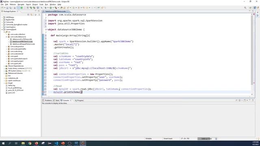Image resolution: width=260 pixels, height=146 pixels.
Task: Open the New file dropdown arrow
Action: [x=5, y=8]
